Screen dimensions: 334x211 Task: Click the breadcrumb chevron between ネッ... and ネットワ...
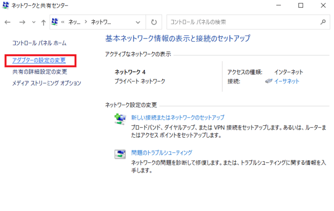[85, 22]
